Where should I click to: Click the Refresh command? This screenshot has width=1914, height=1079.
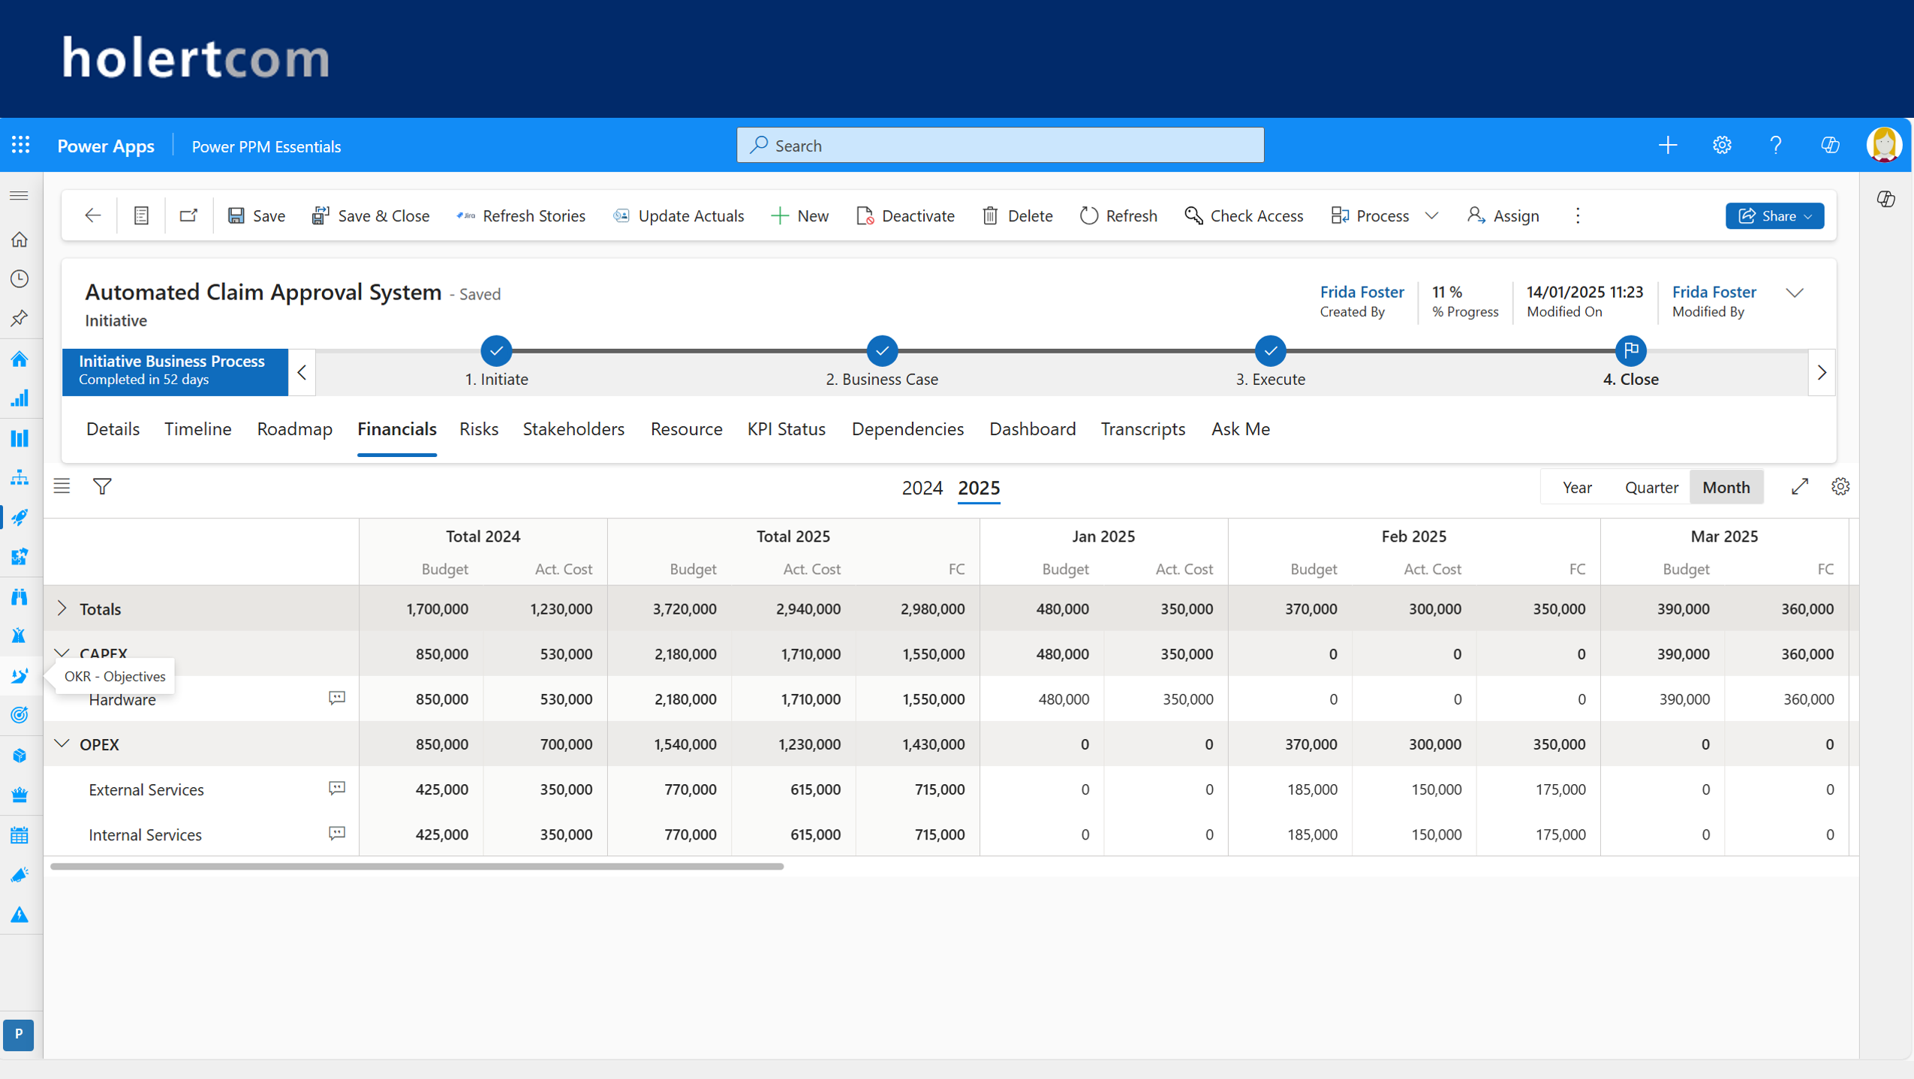[x=1118, y=216]
